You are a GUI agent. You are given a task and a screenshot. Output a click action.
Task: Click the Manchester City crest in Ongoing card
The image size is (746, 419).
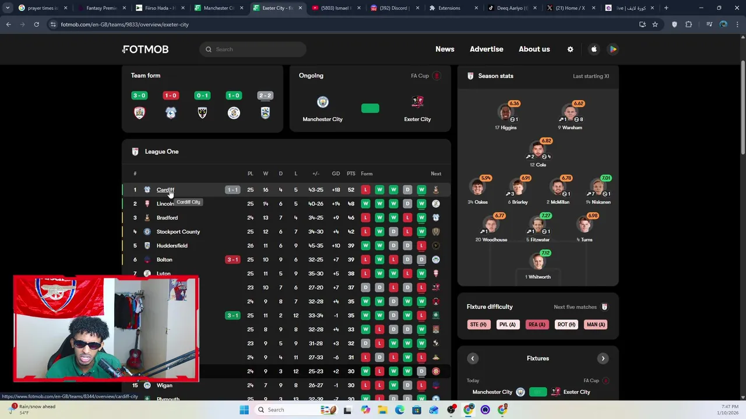pos(322,102)
